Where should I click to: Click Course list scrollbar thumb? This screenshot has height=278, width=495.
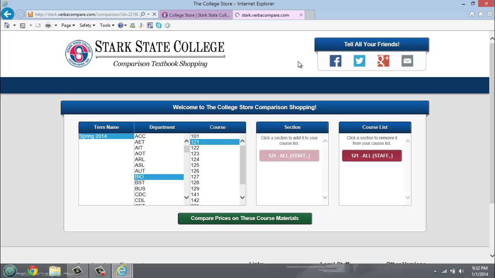[x=242, y=165]
